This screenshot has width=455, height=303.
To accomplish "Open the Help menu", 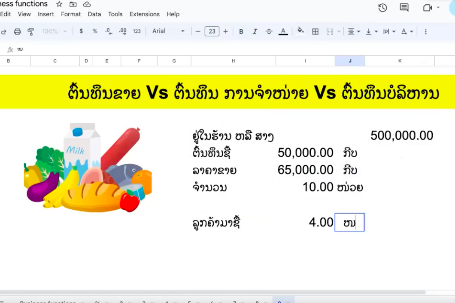I will 173,14.
